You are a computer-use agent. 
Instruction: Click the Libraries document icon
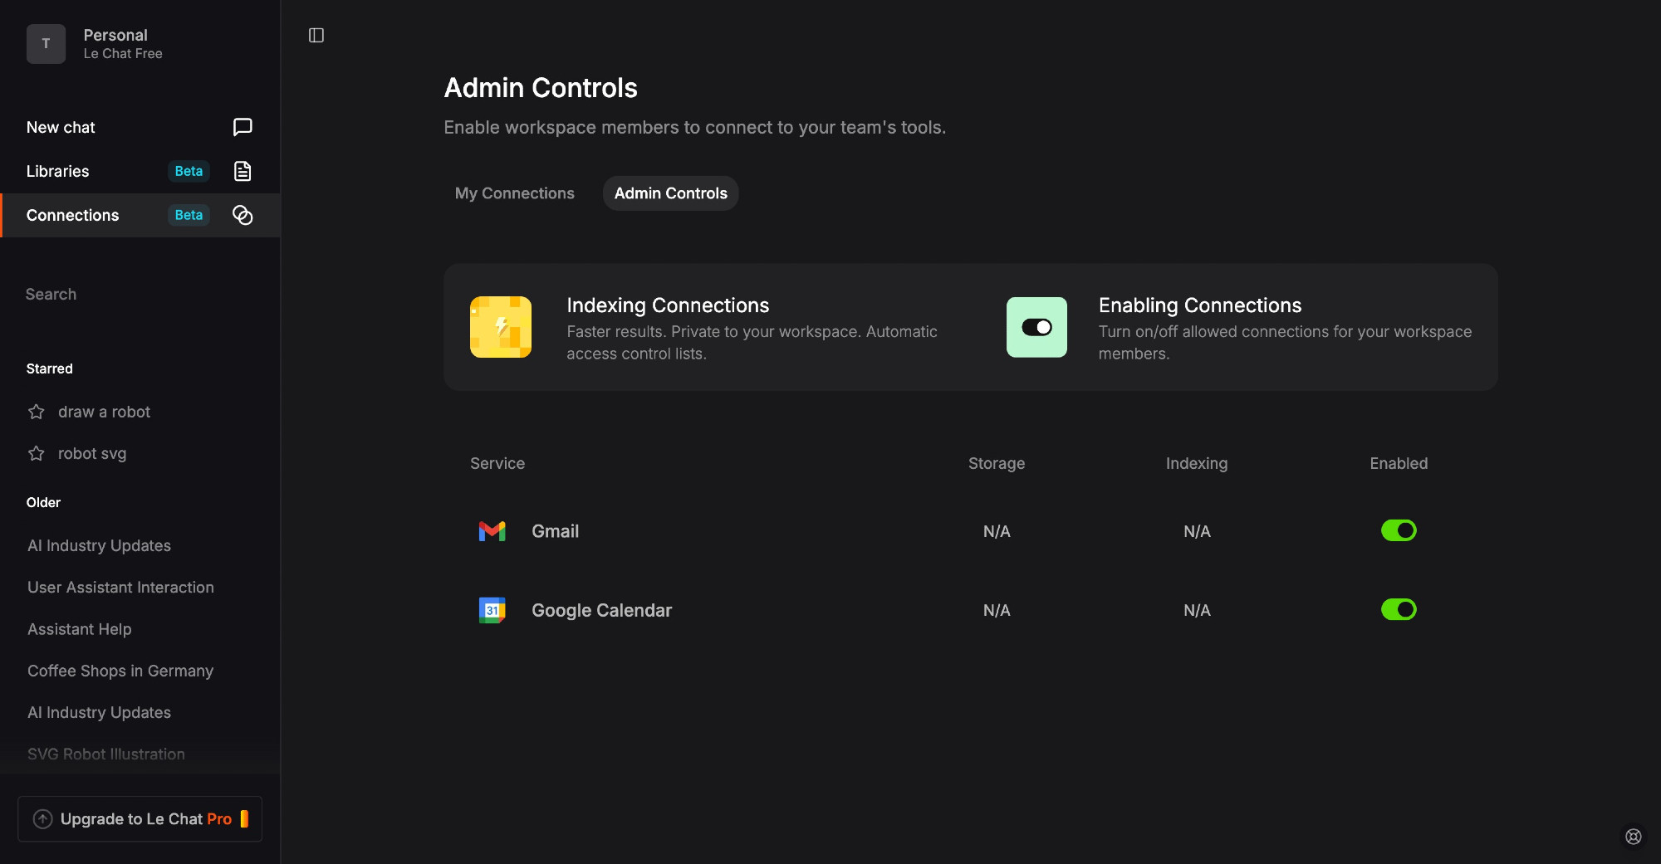click(x=243, y=171)
